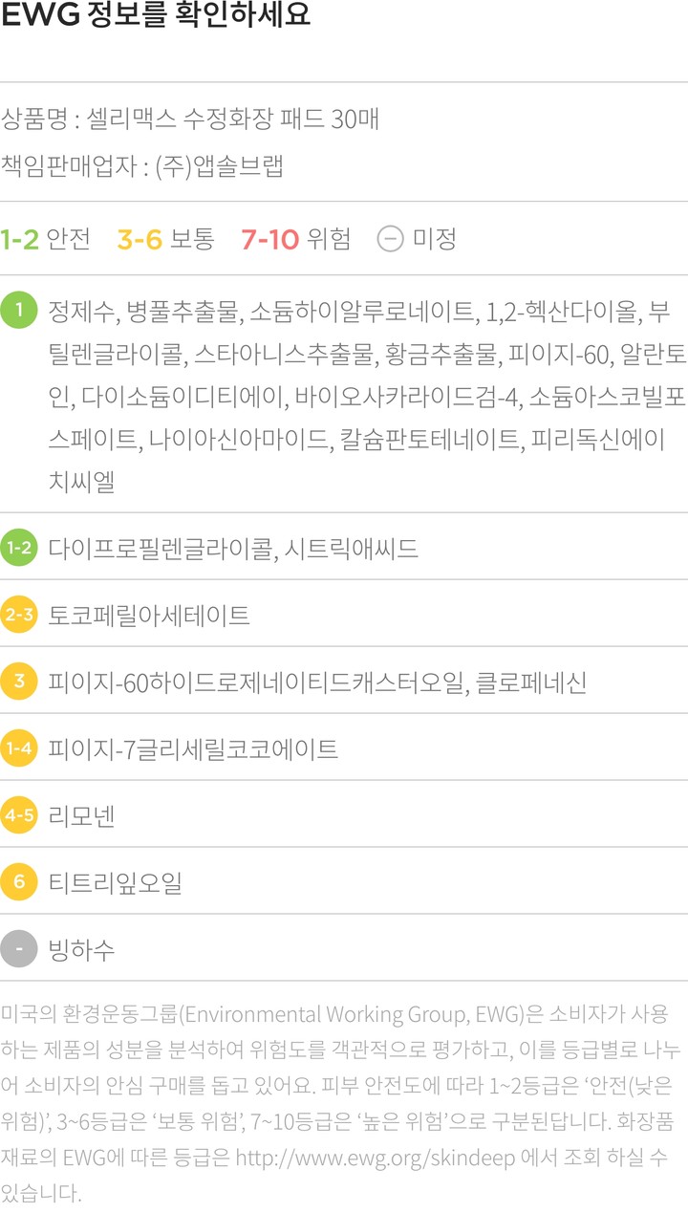Click the product name 셀리맥스 수정화장 패드 line
This screenshot has width=688, height=1213.
tap(190, 119)
